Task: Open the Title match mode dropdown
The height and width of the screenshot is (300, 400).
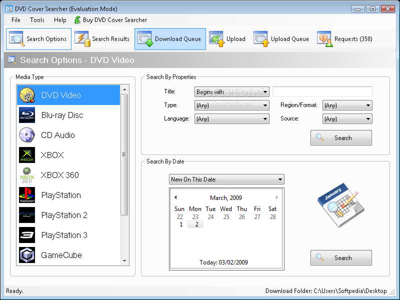Action: coord(231,91)
